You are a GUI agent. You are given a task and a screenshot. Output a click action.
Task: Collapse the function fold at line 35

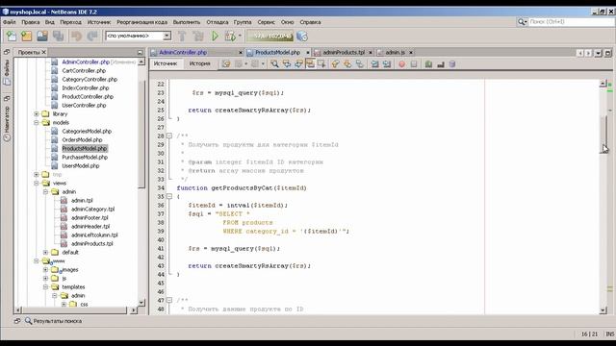pos(169,196)
